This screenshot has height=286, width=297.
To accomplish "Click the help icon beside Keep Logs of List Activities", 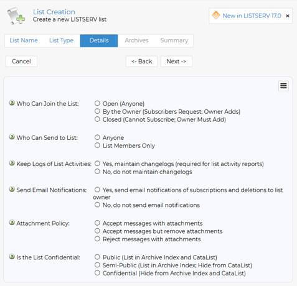I will pos(12,163).
